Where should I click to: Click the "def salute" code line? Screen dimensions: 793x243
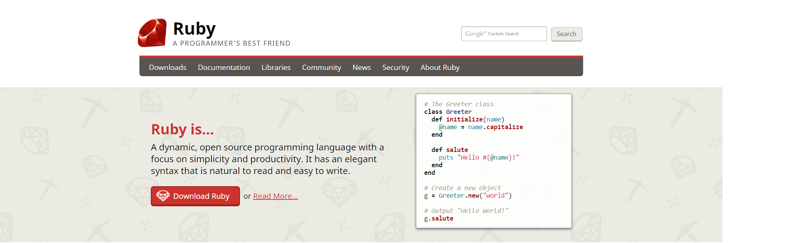449,150
